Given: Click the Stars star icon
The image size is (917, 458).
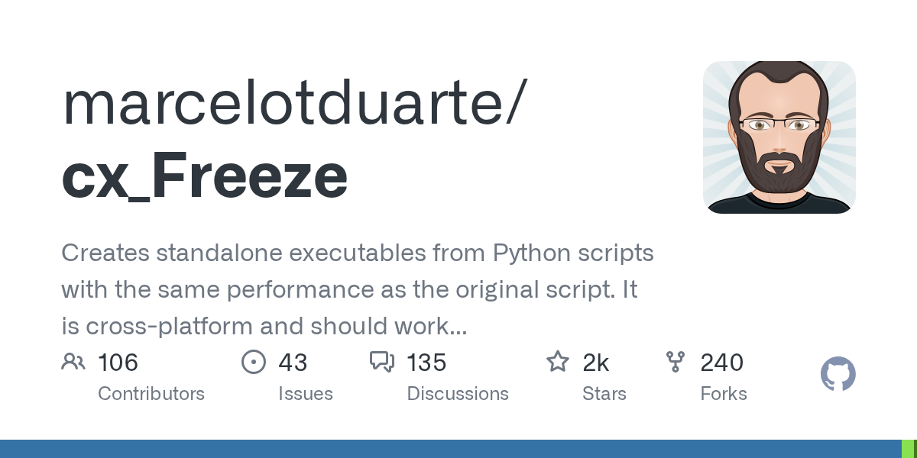Looking at the screenshot, I should (x=558, y=362).
